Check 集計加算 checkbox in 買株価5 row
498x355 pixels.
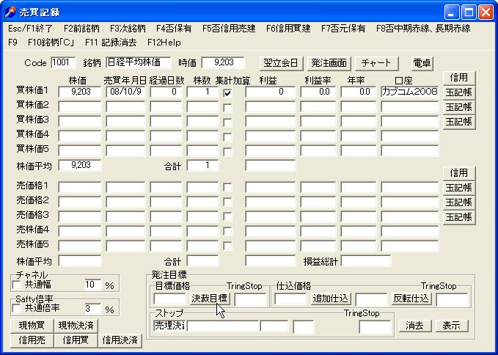(227, 152)
